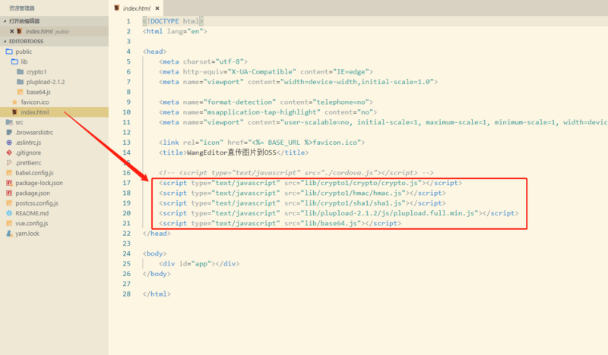Click the lib folder icon
Image resolution: width=608 pixels, height=355 pixels.
pyautogui.click(x=14, y=61)
